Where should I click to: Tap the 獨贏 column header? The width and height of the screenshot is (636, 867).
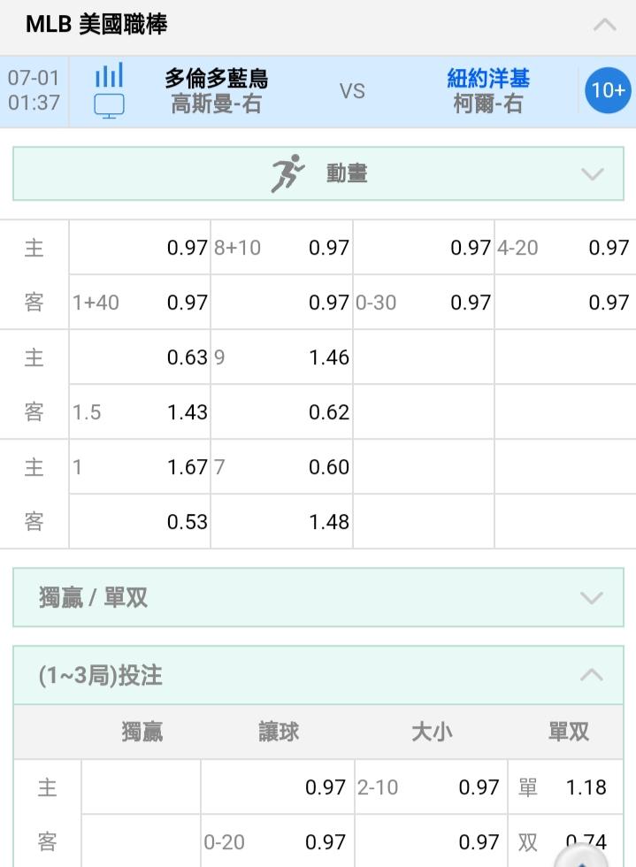click(142, 732)
